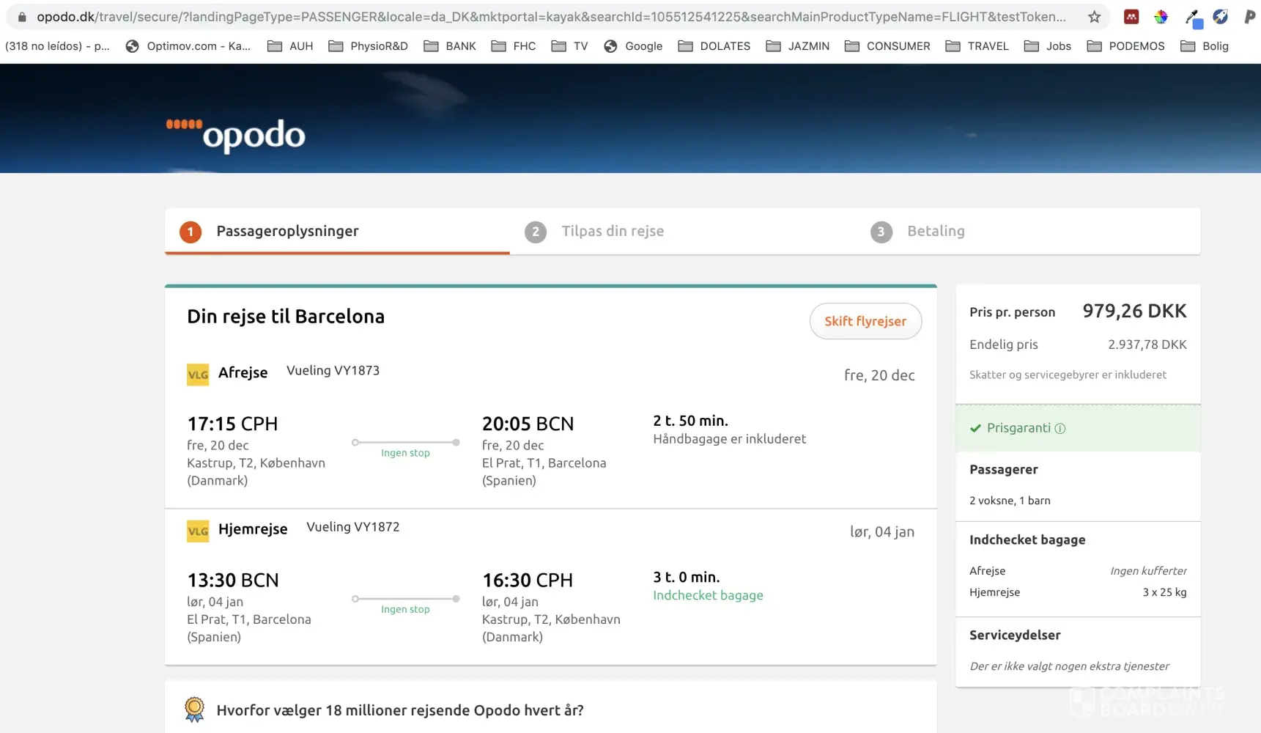
Task: Click the Indchecket bagage link
Action: click(708, 595)
